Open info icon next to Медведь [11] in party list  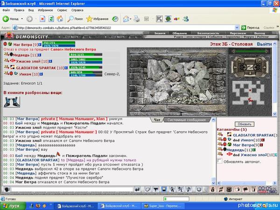tap(40, 55)
